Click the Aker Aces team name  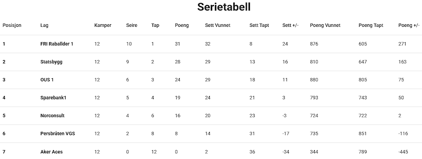coord(52,152)
